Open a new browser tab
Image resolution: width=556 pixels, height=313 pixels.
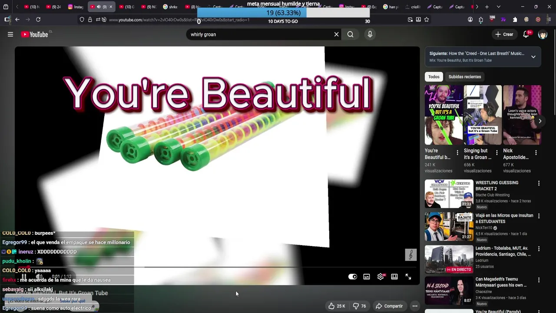click(x=487, y=7)
